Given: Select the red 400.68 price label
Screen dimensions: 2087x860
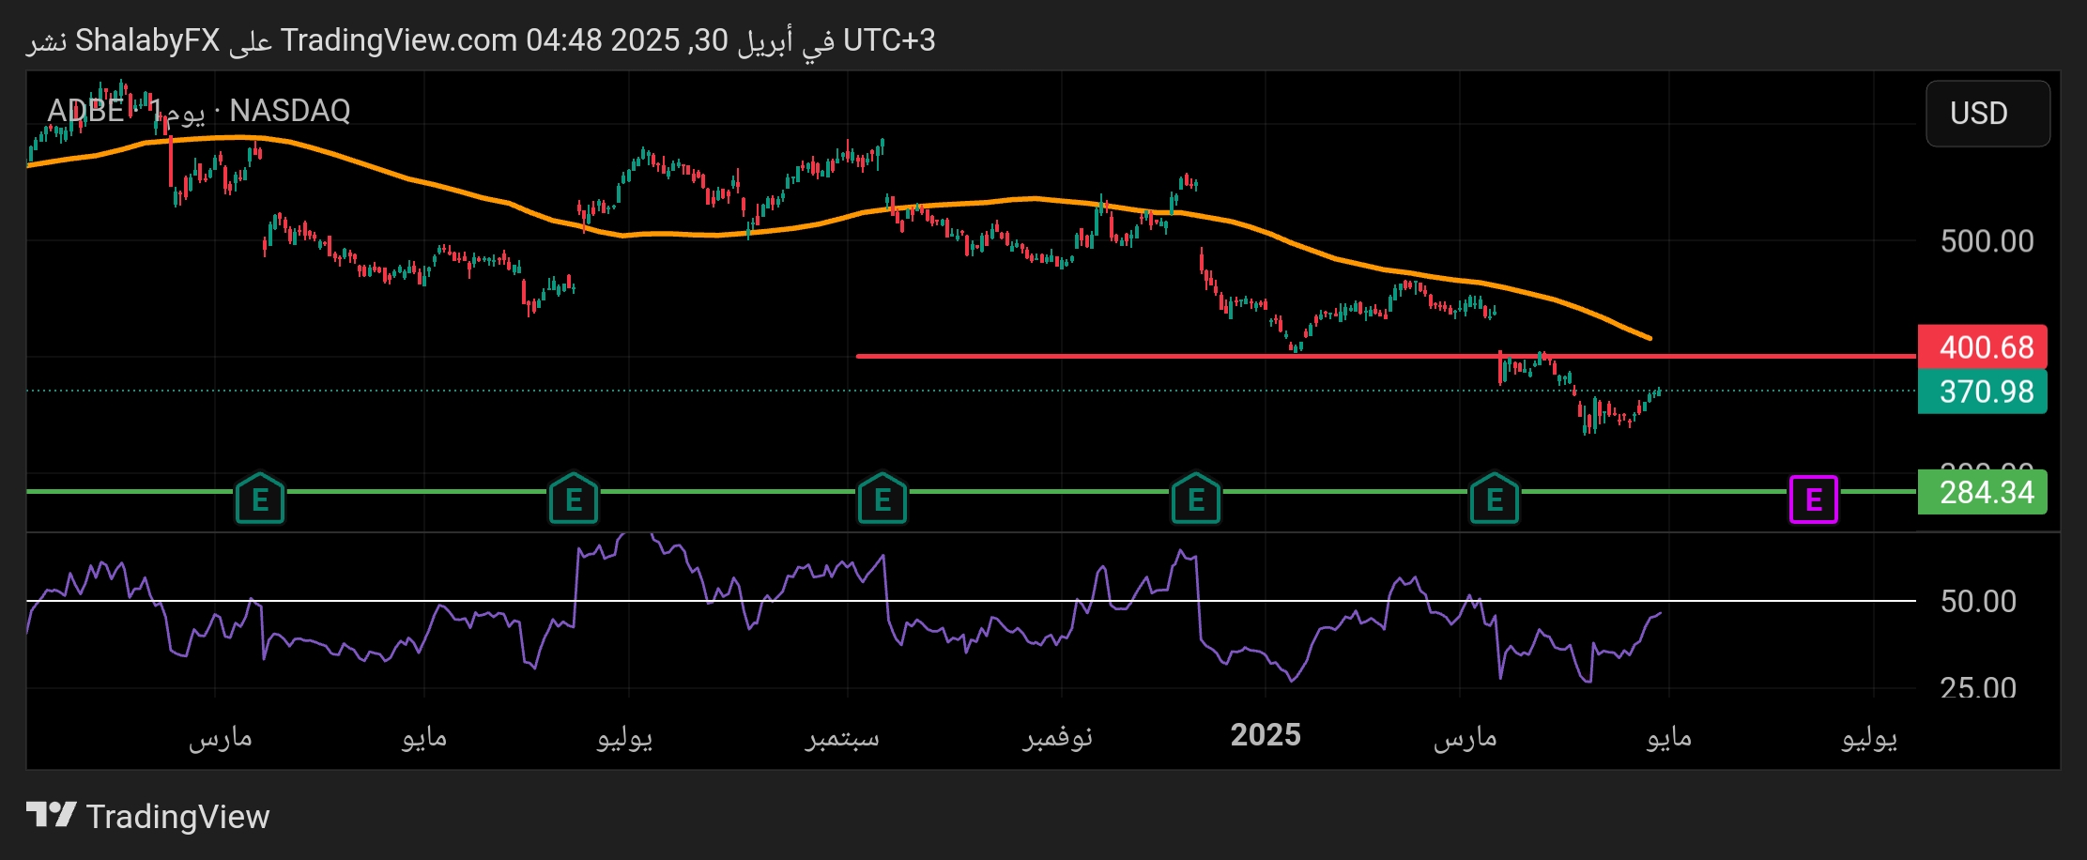Looking at the screenshot, I should pyautogui.click(x=1983, y=347).
